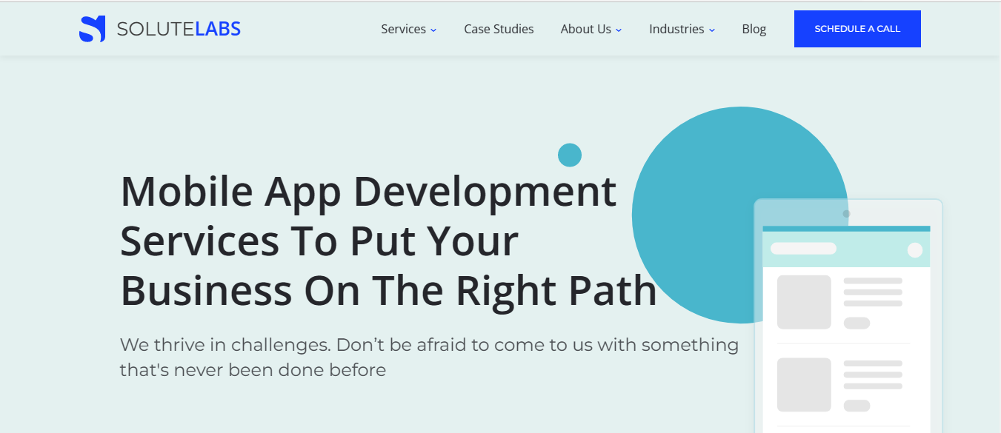Expand the Industries dropdown chevron
1001x433 pixels.
tap(712, 30)
